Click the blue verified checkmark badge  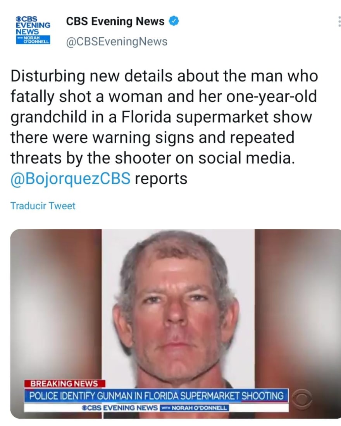[174, 21]
